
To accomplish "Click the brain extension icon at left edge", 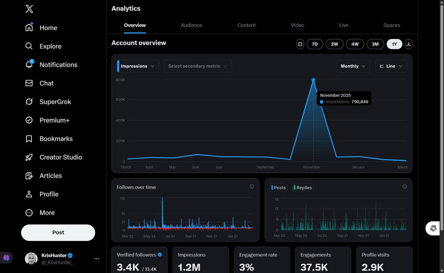I will pos(6,258).
